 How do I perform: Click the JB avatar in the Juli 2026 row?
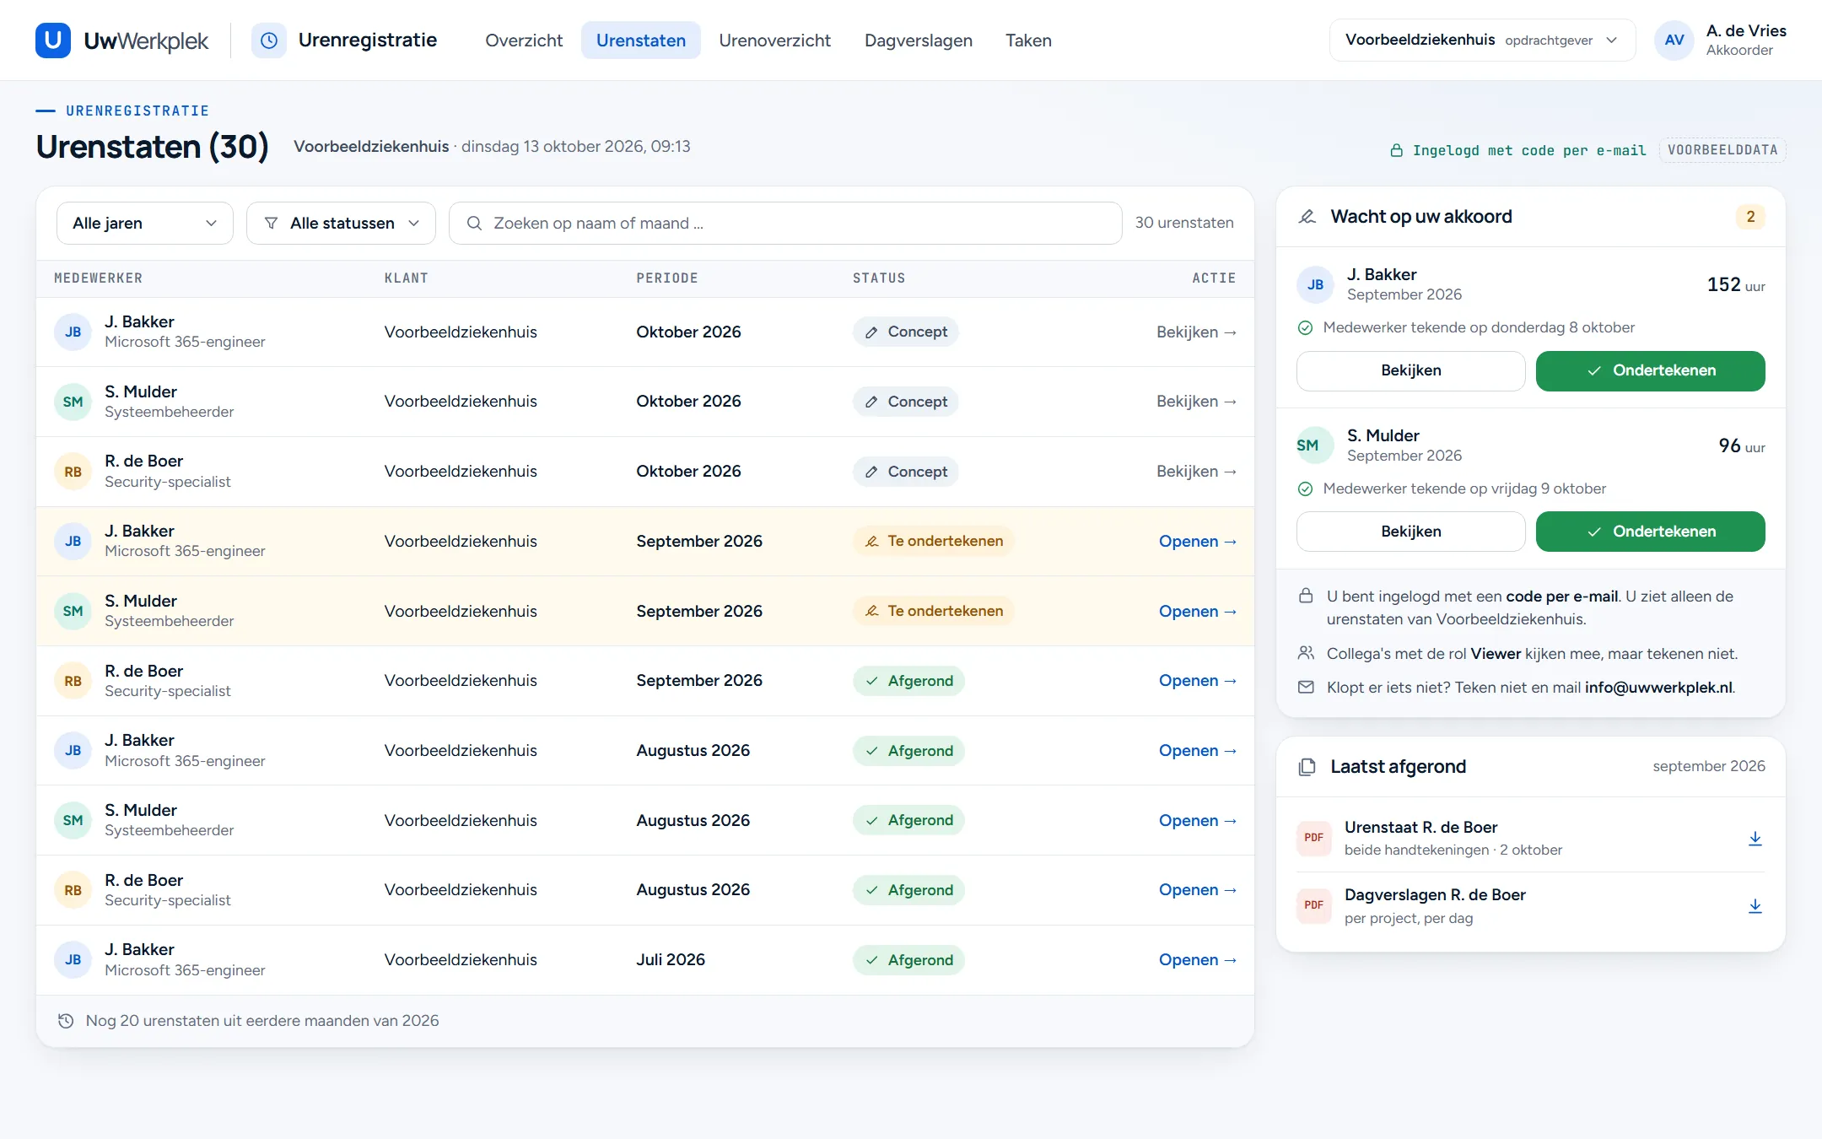tap(73, 960)
